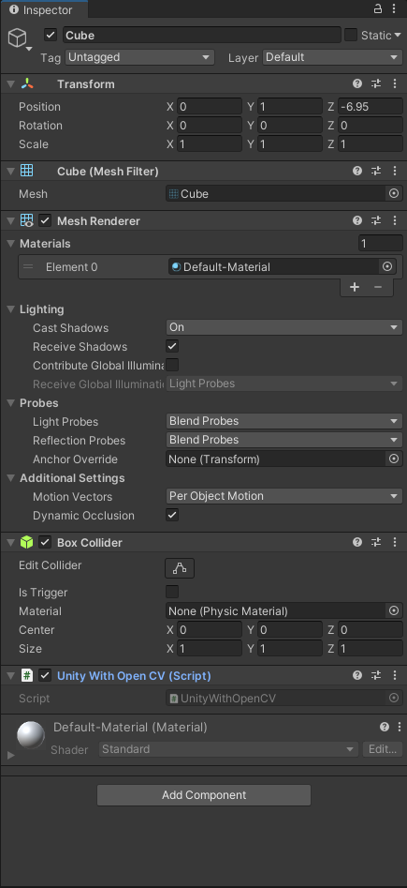This screenshot has width=407, height=888.
Task: Click the Default-Material preview sphere
Action: [x=31, y=735]
